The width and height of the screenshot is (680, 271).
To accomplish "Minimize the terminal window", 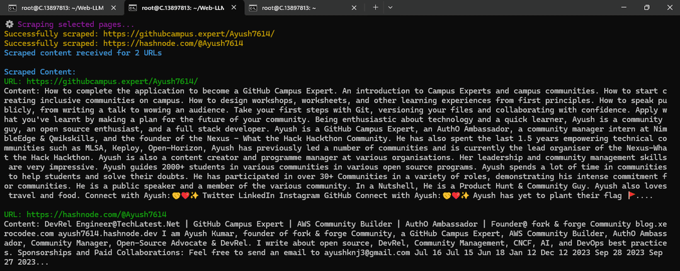I will click(x=623, y=8).
